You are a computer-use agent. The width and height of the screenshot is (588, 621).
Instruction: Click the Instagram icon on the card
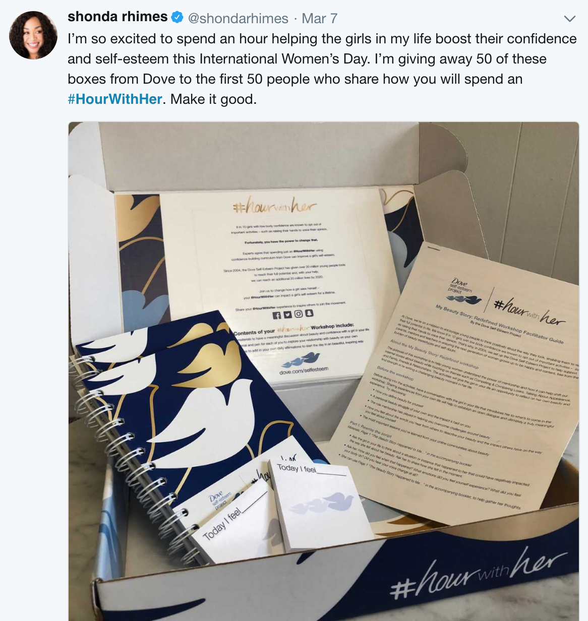298,314
